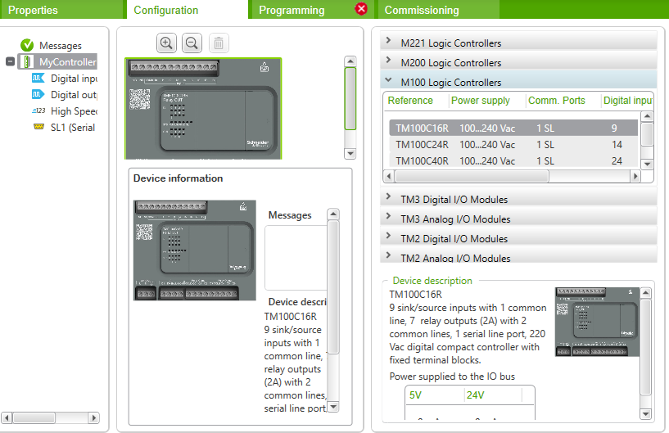Image resolution: width=669 pixels, height=433 pixels.
Task: Select the TM100C24R catalog row
Action: pos(513,145)
